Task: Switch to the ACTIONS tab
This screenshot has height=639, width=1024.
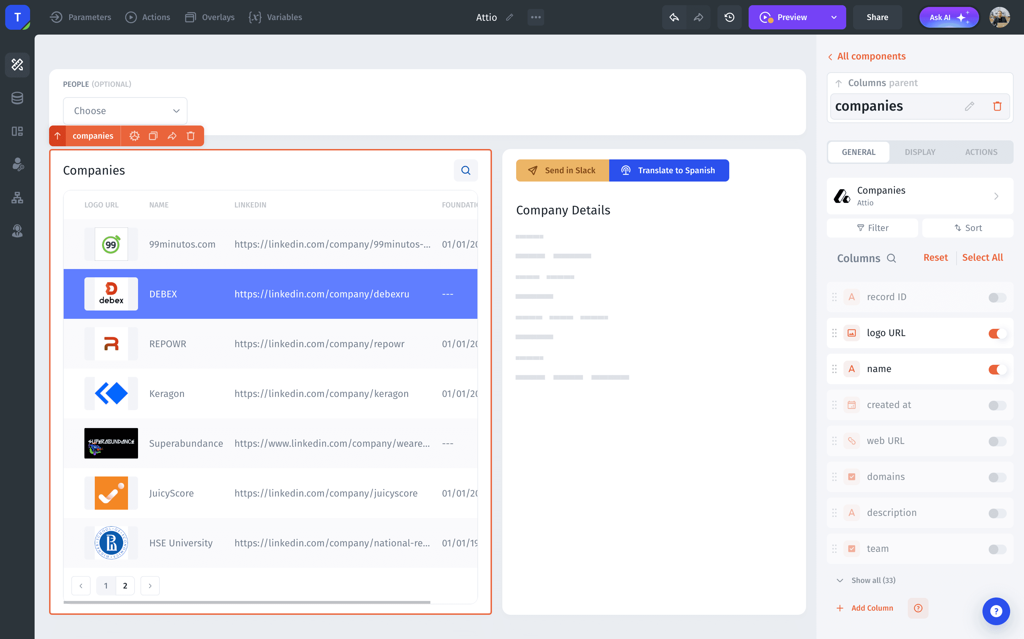Action: point(981,152)
